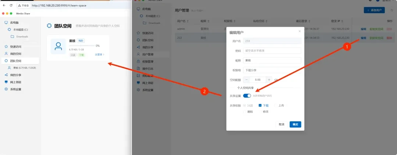This screenshot has height=155, width=397.
Task: Click the green 下载 tag on 果核 card
Action: (x=81, y=55)
